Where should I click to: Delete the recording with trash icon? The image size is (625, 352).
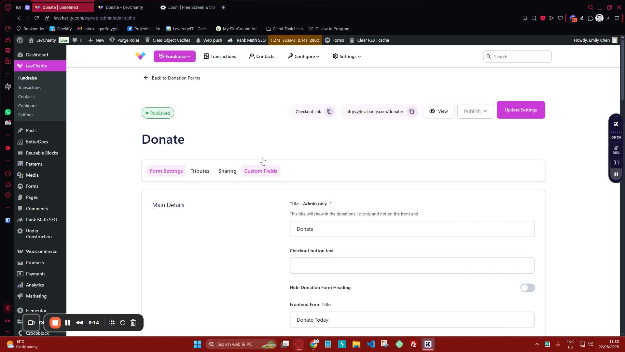coord(133,323)
